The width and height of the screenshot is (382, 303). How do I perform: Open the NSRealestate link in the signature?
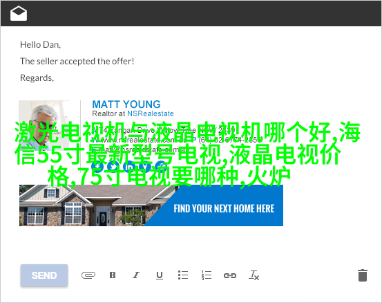pos(151,113)
